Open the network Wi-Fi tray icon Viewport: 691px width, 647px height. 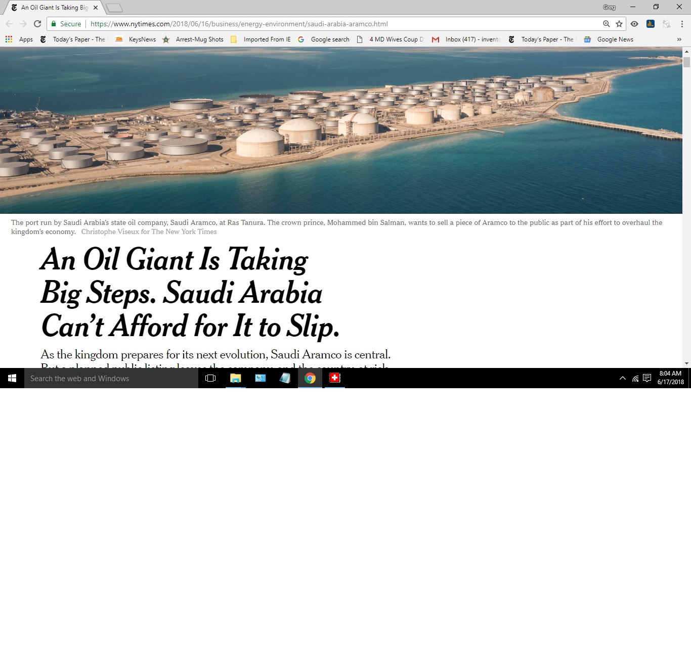635,378
